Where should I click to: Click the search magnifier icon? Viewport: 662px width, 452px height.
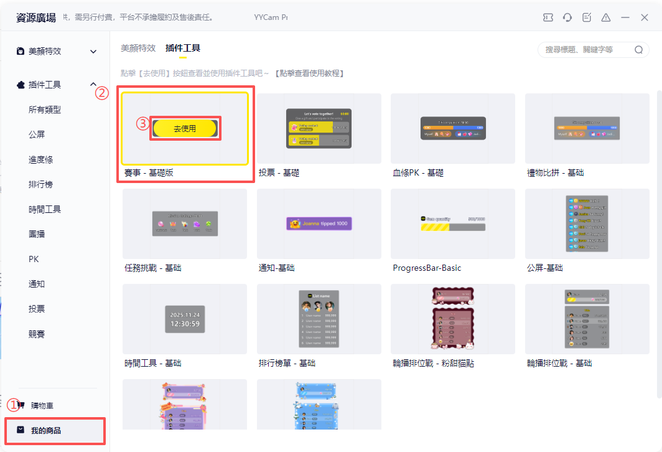[639, 50]
